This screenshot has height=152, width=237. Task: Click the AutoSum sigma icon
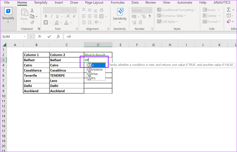[229, 10]
